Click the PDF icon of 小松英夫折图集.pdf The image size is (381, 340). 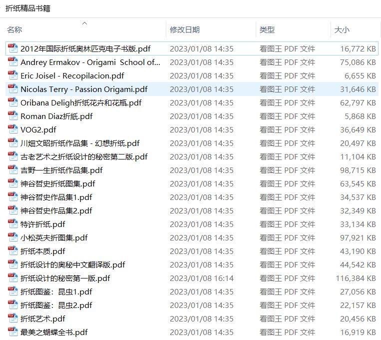[x=12, y=237]
